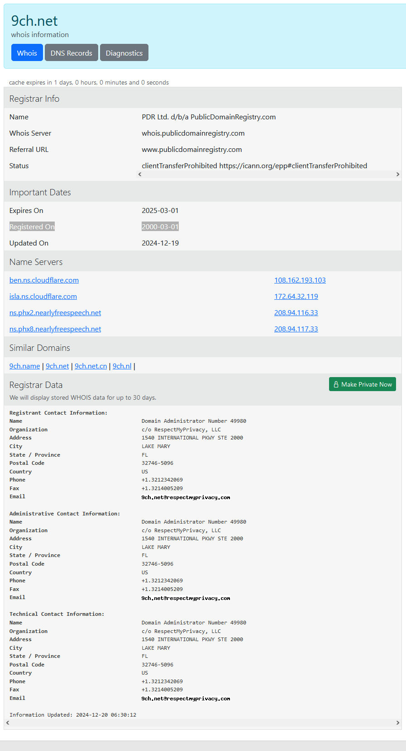Click left arrow of Registrar Data scrollbar
This screenshot has width=406, height=751.
[7, 723]
